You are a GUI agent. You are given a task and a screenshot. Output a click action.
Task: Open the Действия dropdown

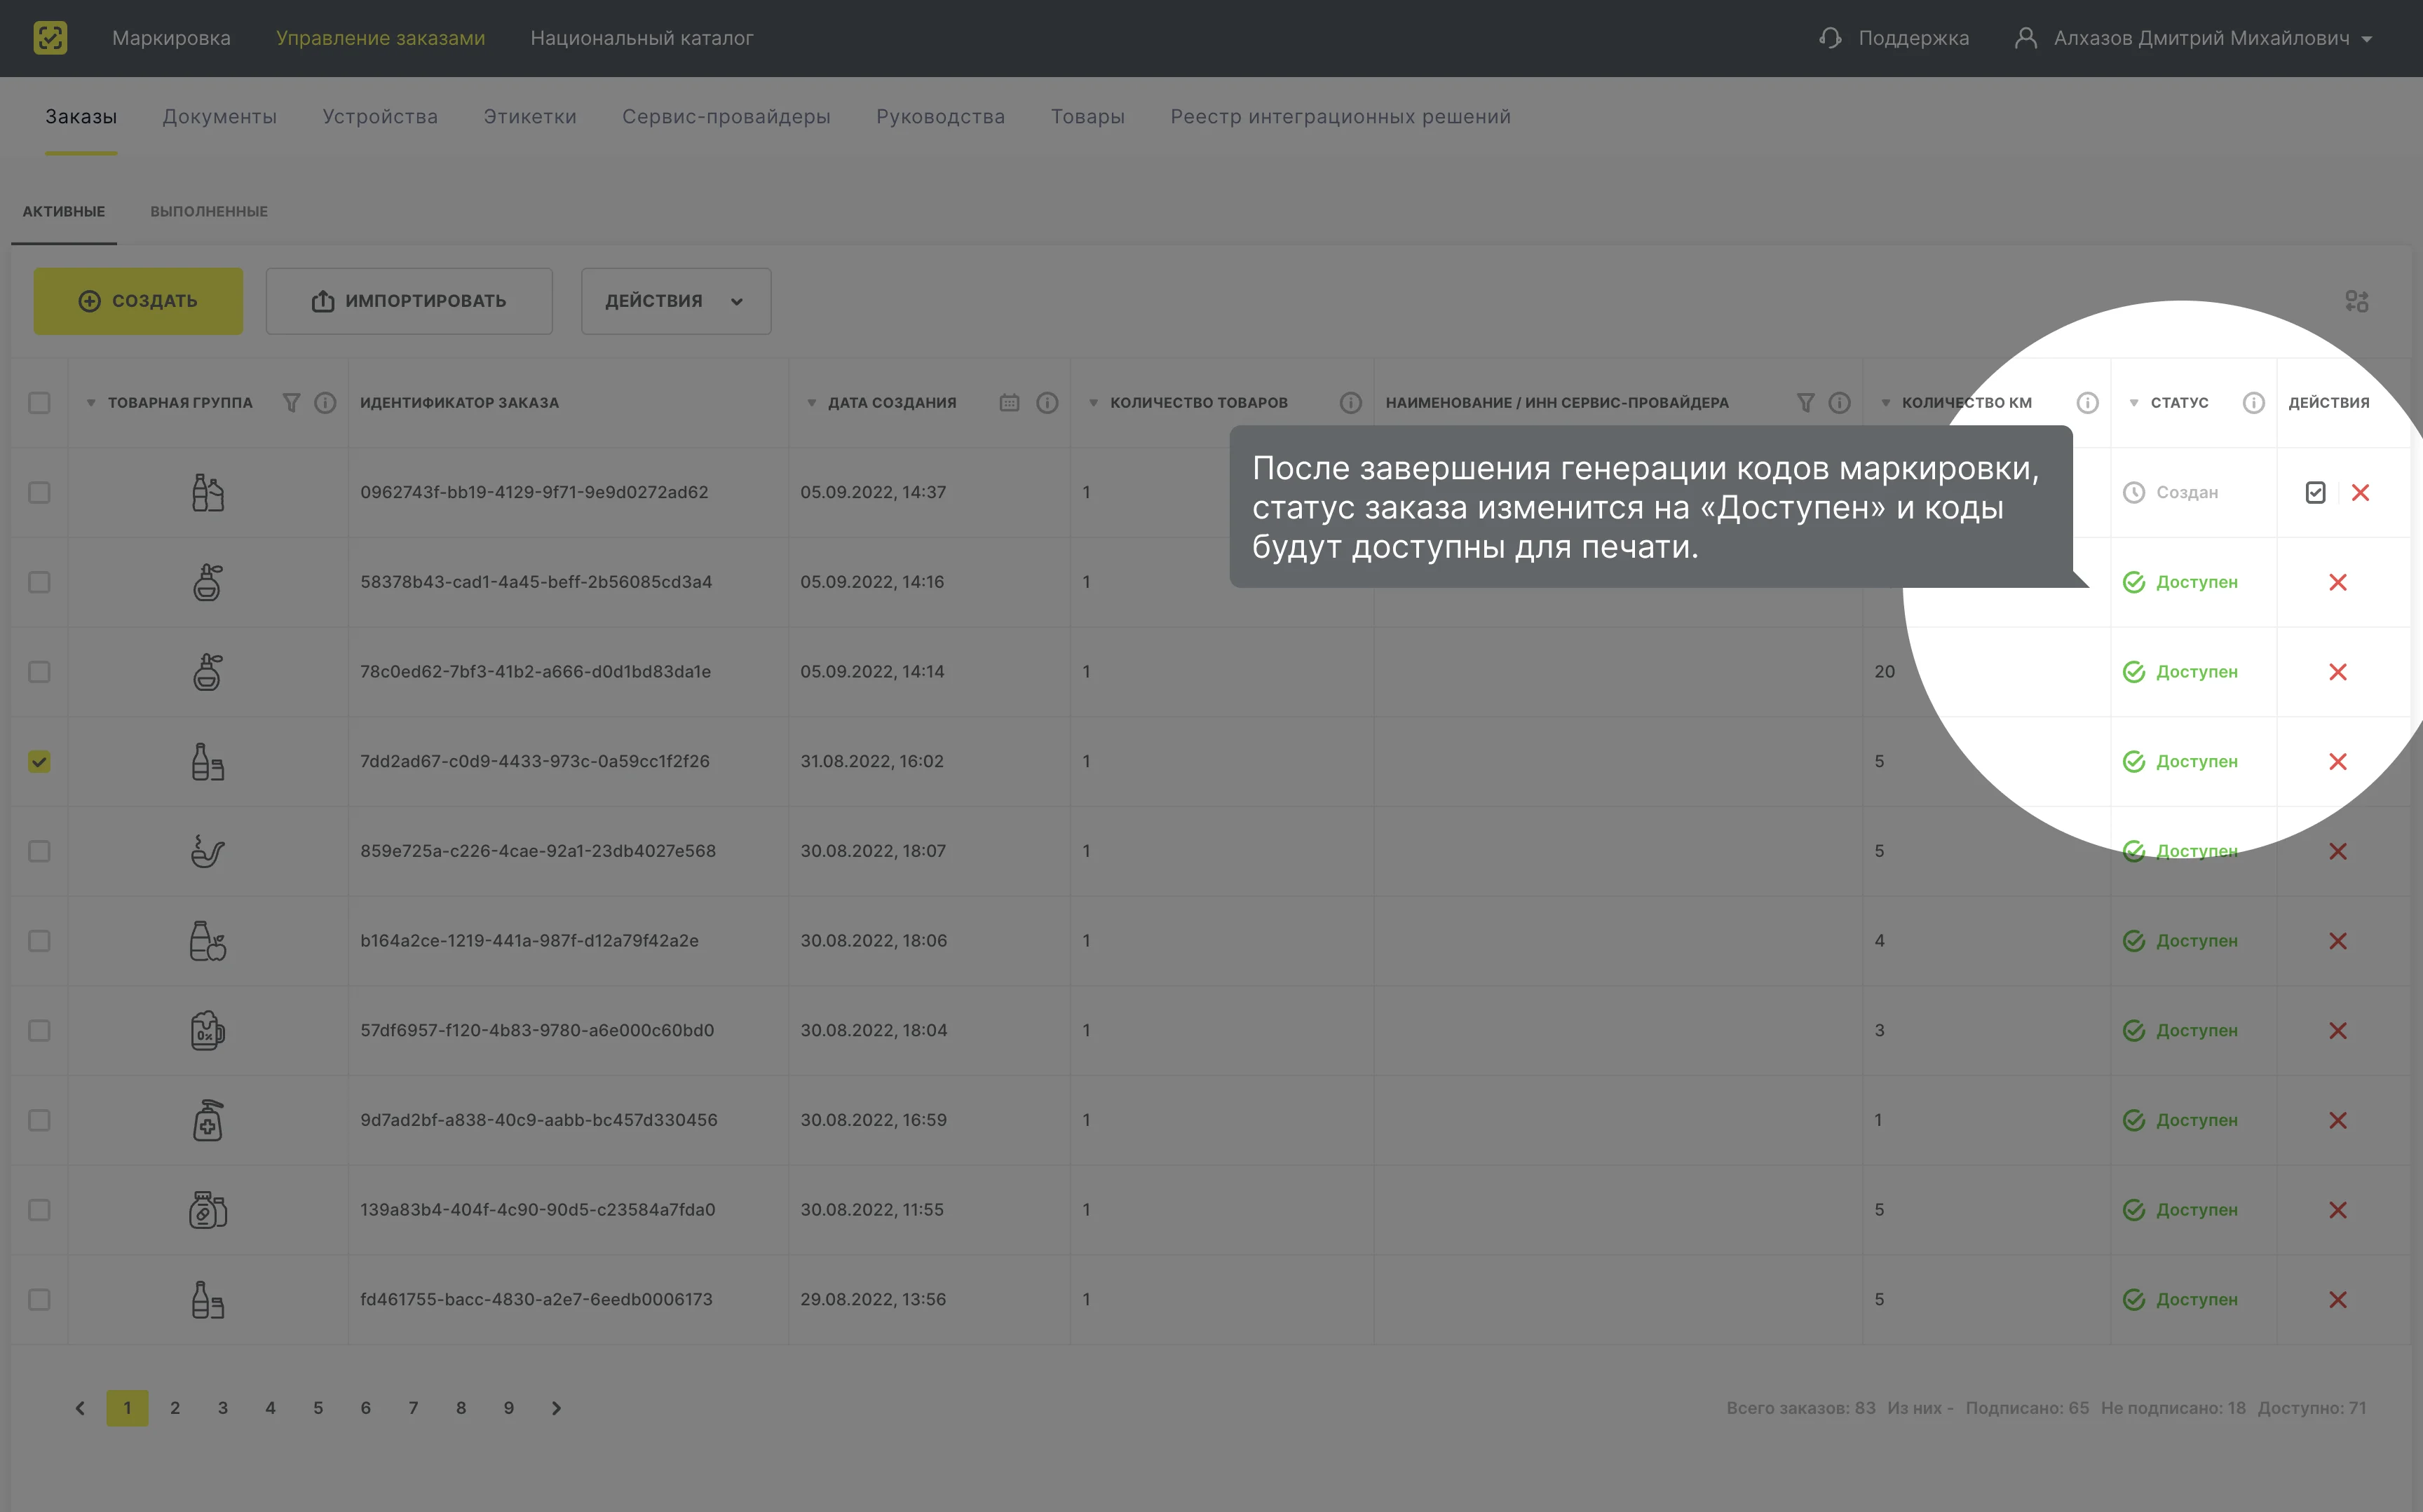(675, 301)
